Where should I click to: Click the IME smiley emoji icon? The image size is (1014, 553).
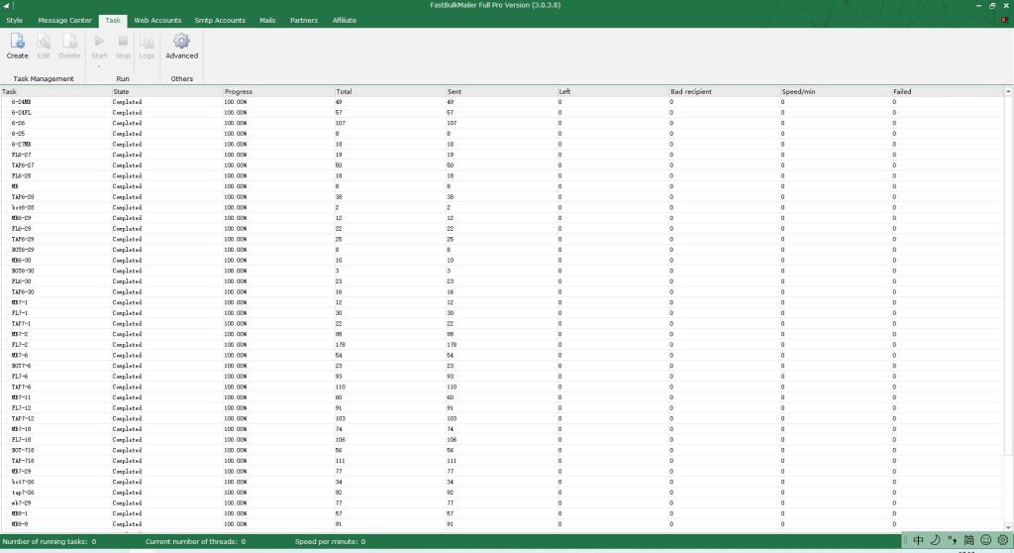[986, 540]
